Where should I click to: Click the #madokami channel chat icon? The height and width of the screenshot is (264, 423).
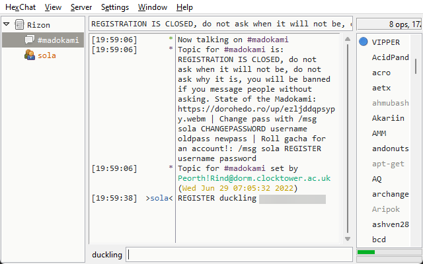pos(30,40)
